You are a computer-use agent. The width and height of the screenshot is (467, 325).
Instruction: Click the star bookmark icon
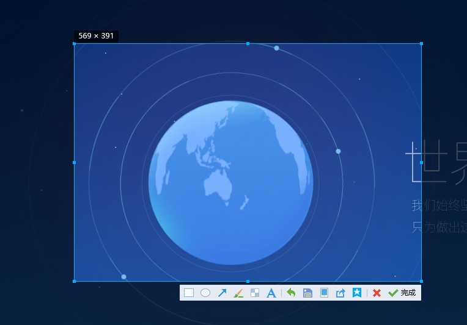(356, 293)
